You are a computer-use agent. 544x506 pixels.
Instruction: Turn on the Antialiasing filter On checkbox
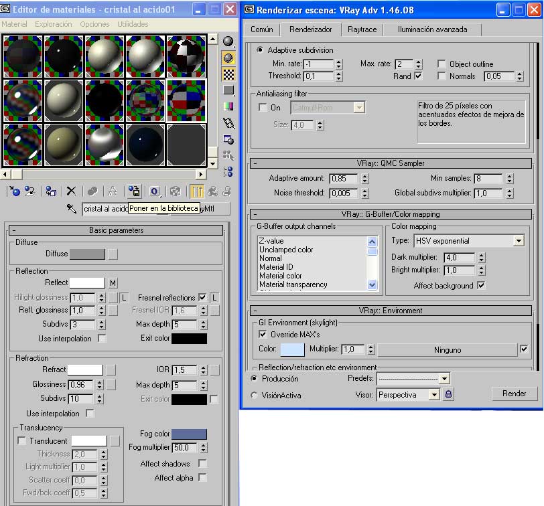[263, 108]
